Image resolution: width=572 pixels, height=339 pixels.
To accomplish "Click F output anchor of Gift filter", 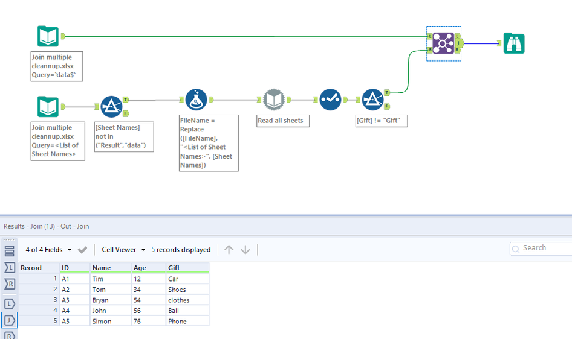I will tap(387, 106).
